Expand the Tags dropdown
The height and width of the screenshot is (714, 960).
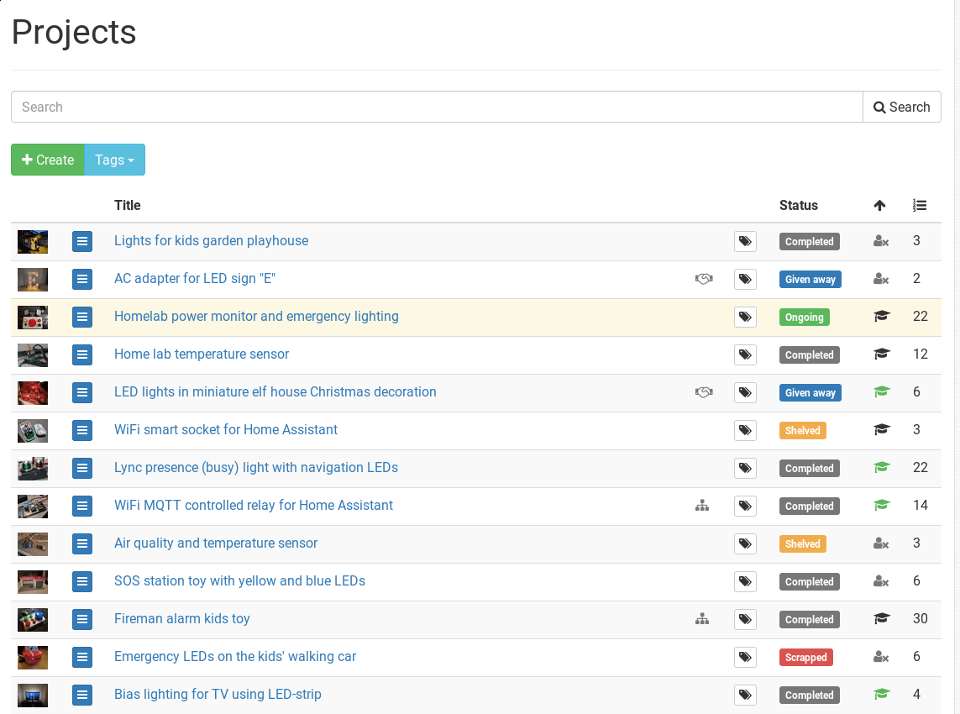(x=114, y=160)
